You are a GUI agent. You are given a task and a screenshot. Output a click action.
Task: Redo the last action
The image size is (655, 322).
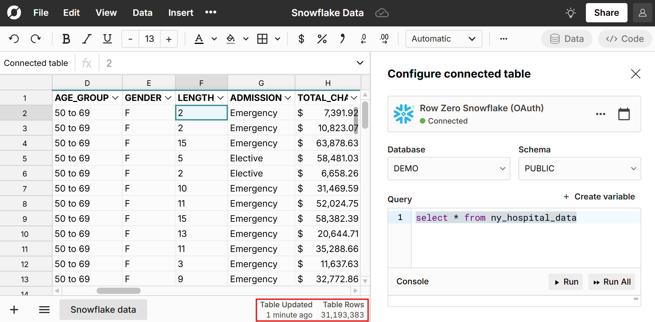[35, 39]
